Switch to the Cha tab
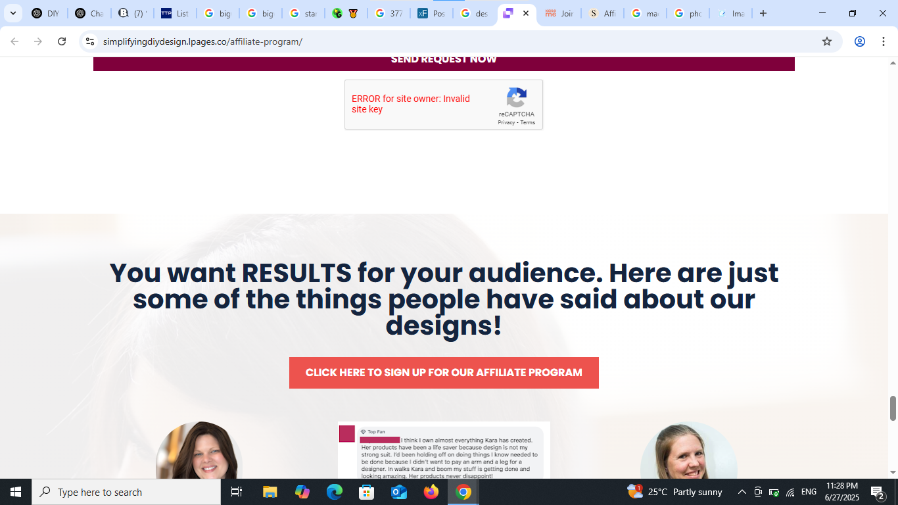Screen dimensions: 898x505 [x=89, y=13]
